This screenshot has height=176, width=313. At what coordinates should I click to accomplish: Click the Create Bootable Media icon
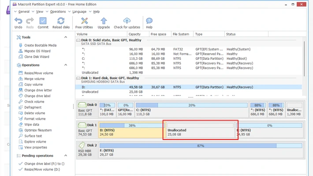20,45
